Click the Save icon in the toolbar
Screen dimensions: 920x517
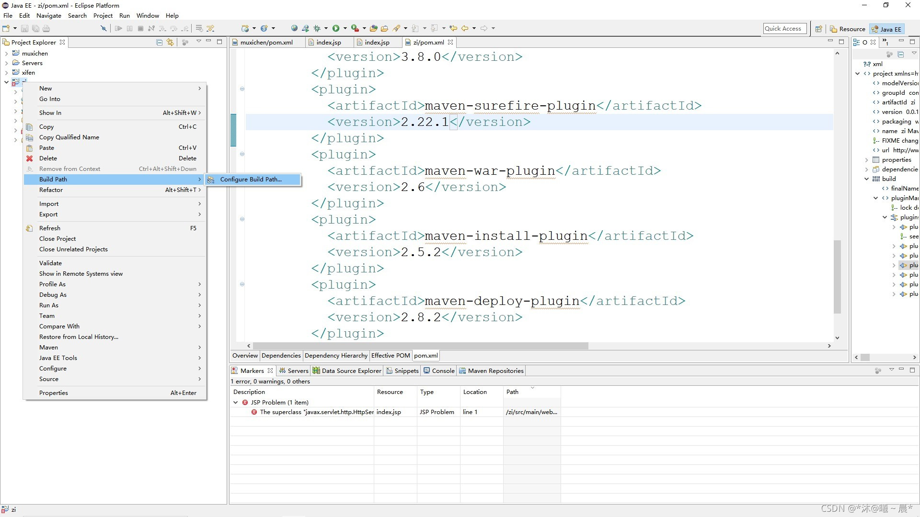pos(25,28)
